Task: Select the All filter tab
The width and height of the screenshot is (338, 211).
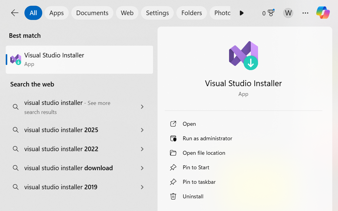Action: tap(33, 13)
